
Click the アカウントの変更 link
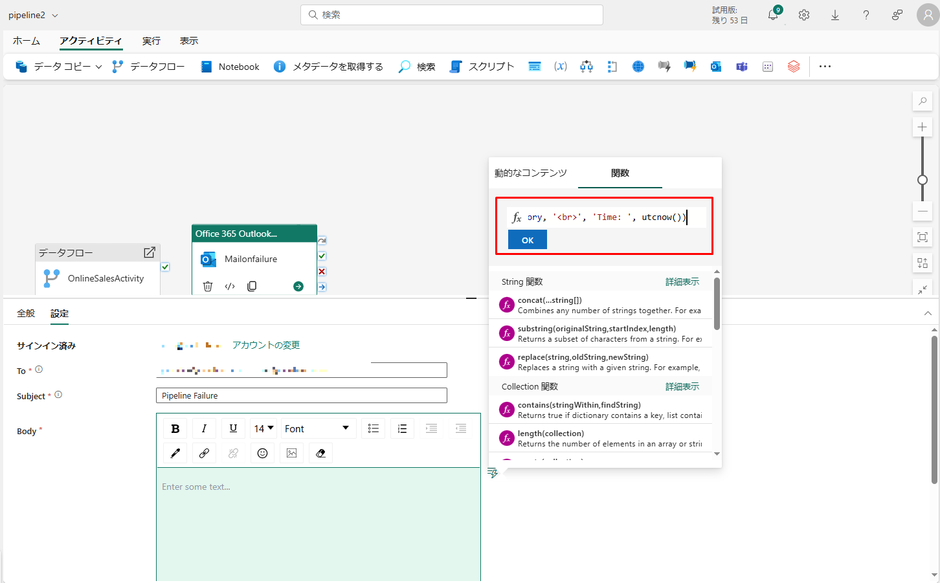[266, 345]
